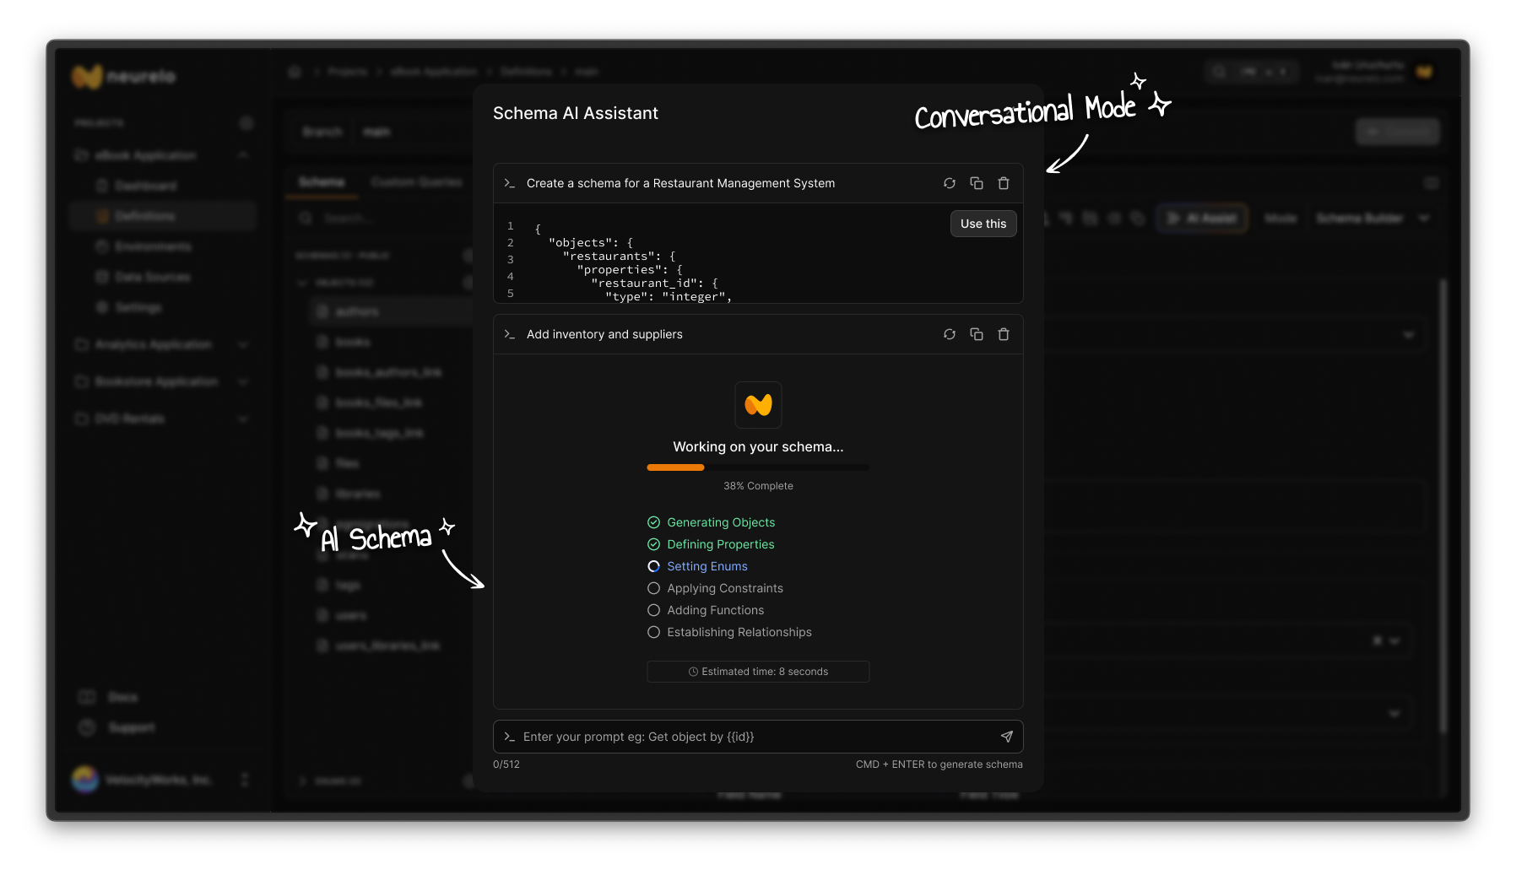Click the Applying Constraints step circle
The width and height of the screenshot is (1516, 875).
click(653, 588)
